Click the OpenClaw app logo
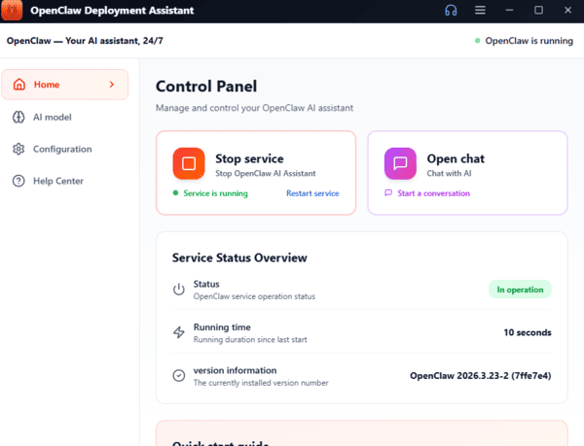This screenshot has height=446, width=584. pos(14,10)
